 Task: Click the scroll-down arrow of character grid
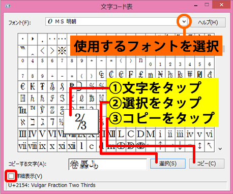click(220, 149)
